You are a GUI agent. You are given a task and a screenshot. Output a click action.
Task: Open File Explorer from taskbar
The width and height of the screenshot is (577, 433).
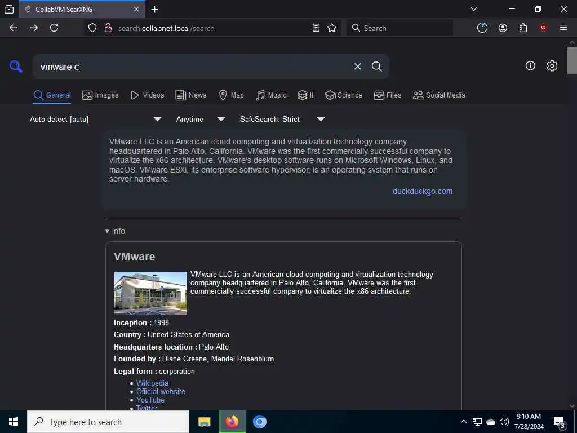coord(204,422)
